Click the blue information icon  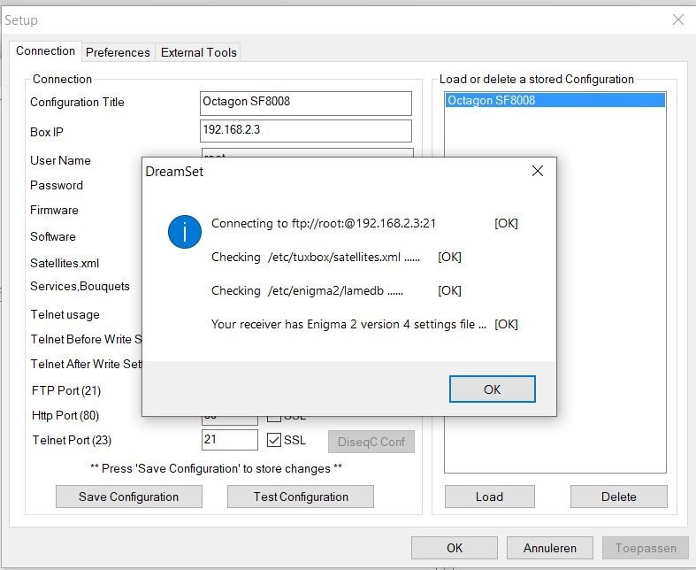tap(185, 232)
